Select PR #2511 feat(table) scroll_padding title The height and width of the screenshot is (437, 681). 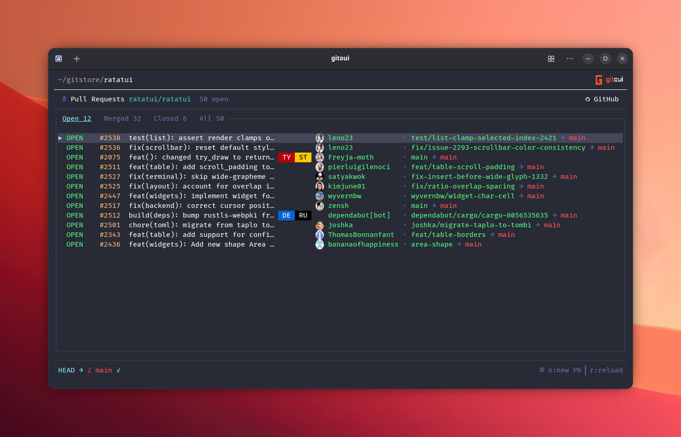[x=202, y=167]
